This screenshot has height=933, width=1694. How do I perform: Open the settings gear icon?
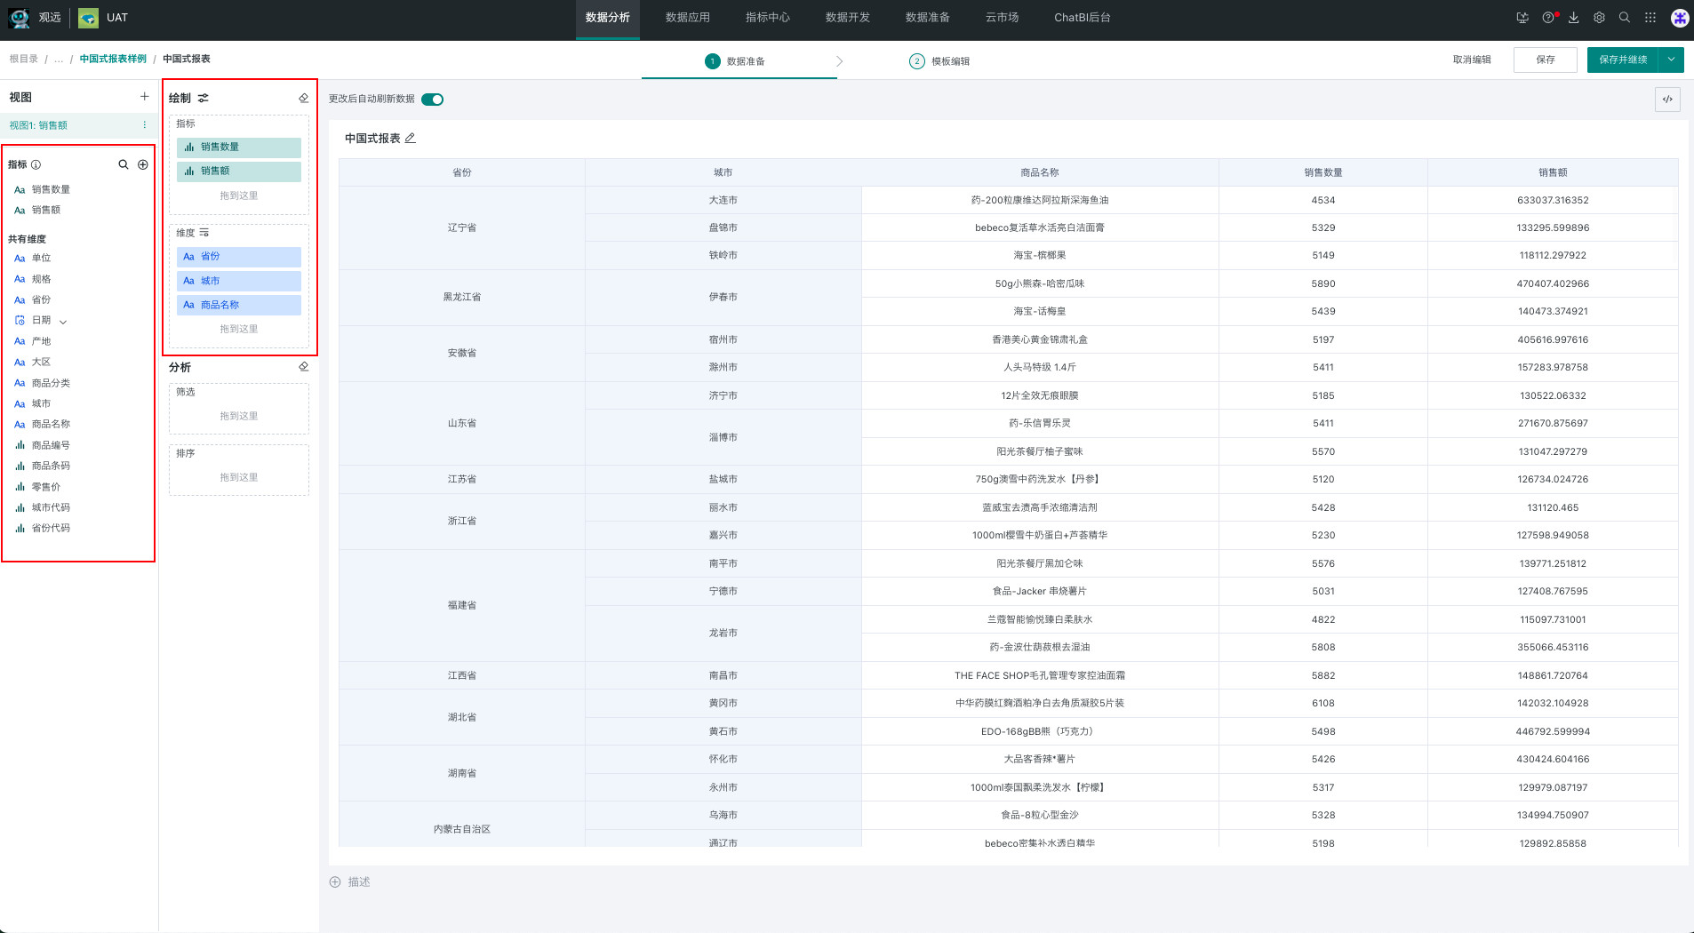point(1599,18)
